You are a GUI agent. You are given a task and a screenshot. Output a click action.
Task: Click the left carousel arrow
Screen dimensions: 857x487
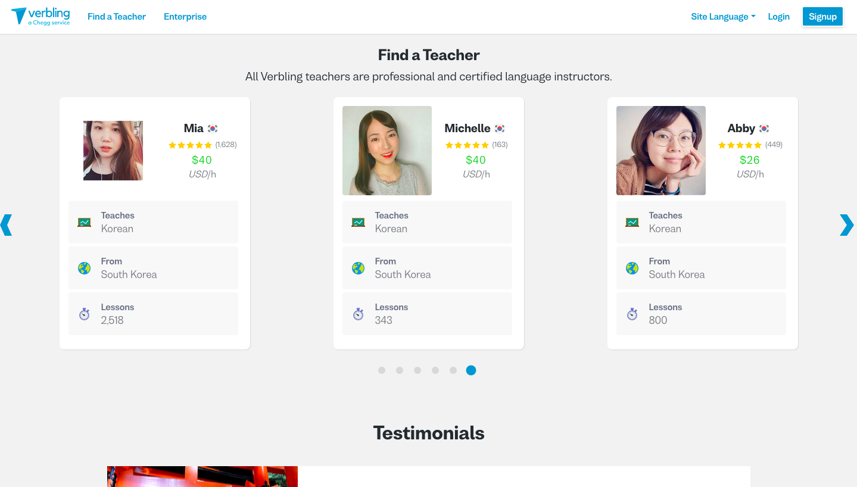point(7,225)
